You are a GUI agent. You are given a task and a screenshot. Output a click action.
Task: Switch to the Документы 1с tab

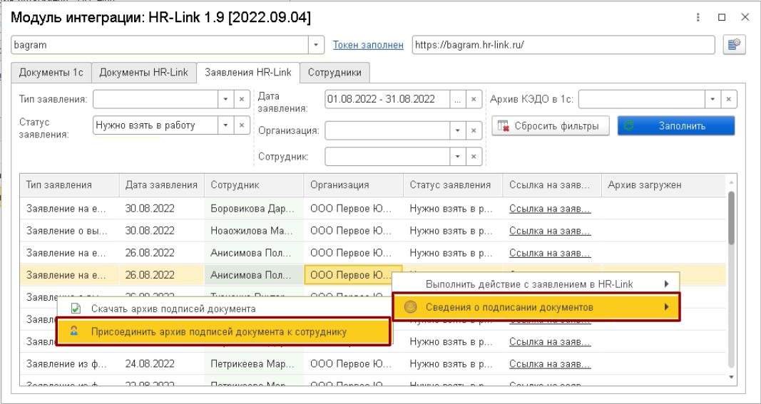click(51, 73)
